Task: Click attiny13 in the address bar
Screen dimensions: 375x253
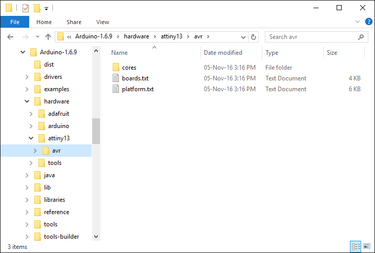Action: 172,36
